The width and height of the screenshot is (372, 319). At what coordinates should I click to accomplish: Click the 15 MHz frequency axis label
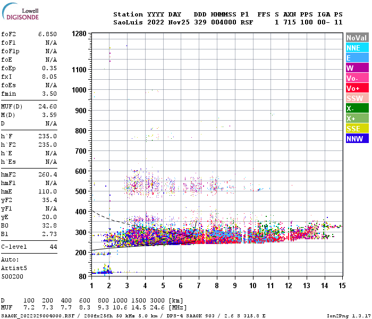coord(342,286)
